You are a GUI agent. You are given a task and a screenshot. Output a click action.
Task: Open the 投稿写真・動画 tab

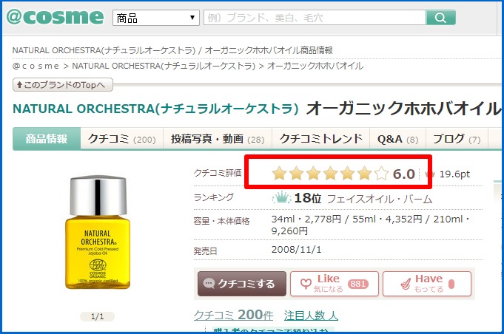(218, 139)
